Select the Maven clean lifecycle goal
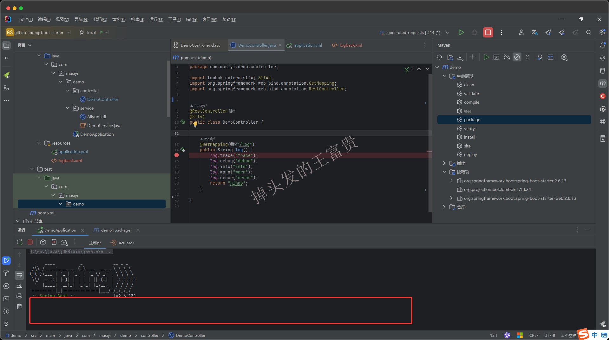This screenshot has height=340, width=609. tap(469, 85)
